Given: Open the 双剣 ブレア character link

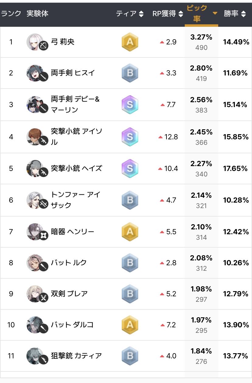Looking at the screenshot, I should pos(69,294).
